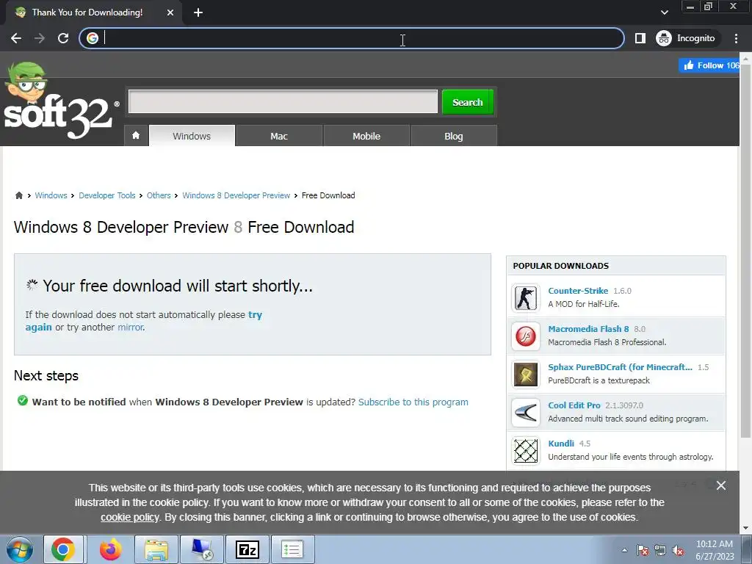Click the mirror download link

[x=131, y=327]
